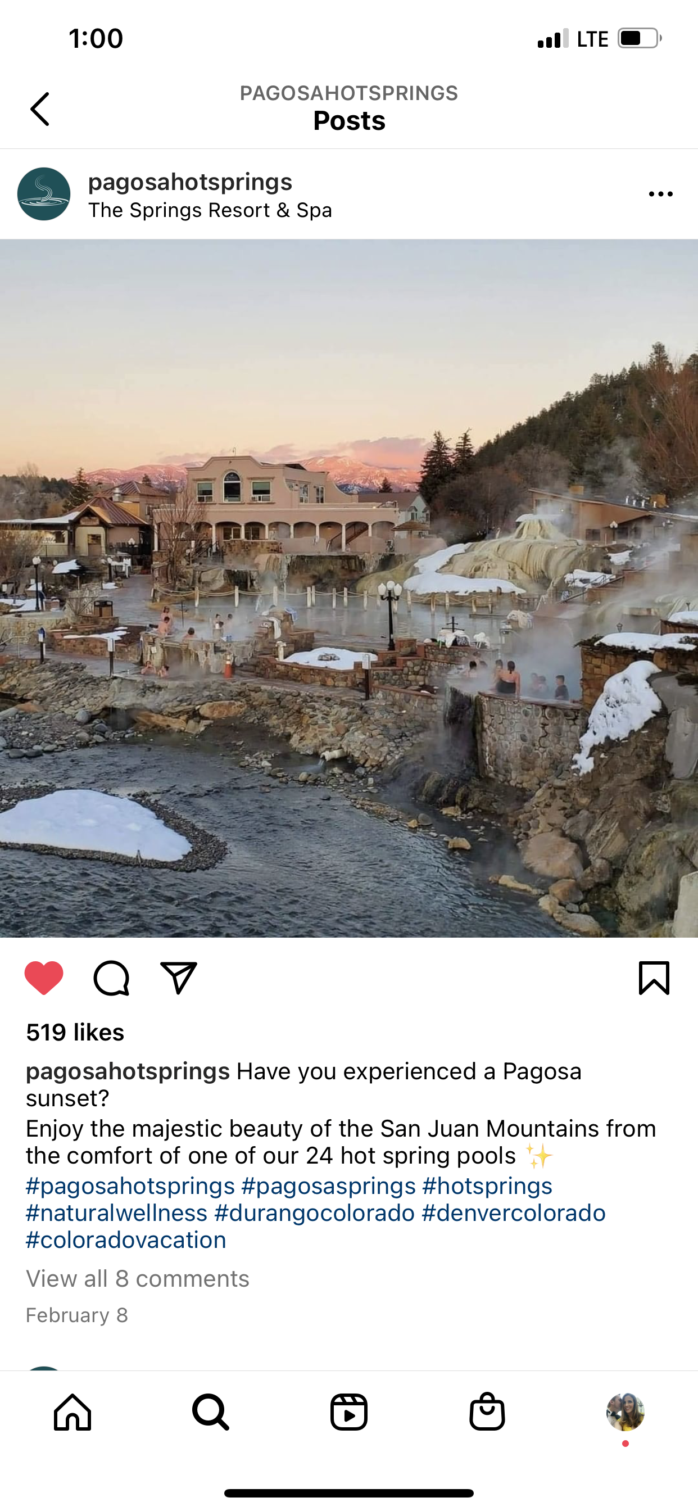This screenshot has height=1511, width=698.
Task: Open the Shop bag icon
Action: click(x=487, y=1411)
